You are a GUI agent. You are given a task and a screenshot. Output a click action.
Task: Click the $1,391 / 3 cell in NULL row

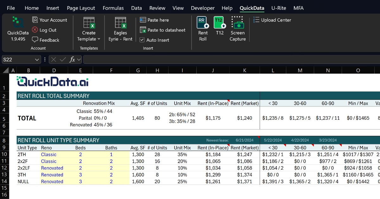273,182
